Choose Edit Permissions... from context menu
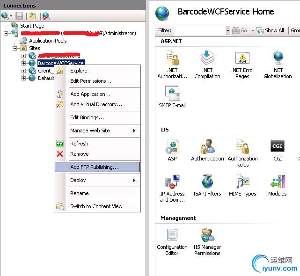This screenshot has width=300, height=276. (97, 81)
